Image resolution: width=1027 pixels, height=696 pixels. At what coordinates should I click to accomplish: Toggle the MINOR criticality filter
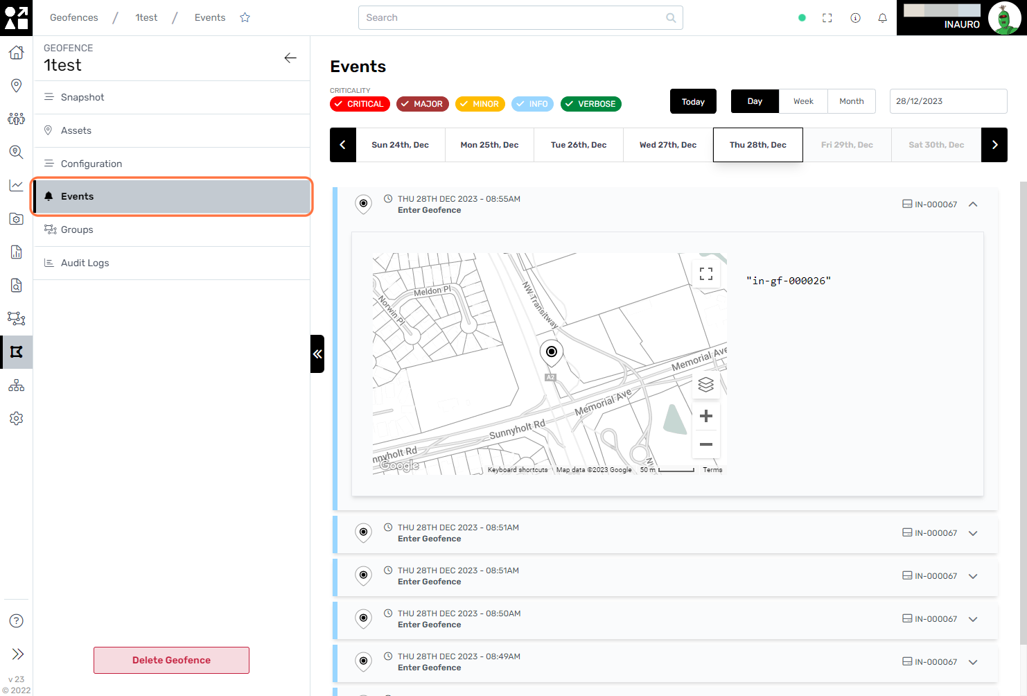[x=480, y=104]
